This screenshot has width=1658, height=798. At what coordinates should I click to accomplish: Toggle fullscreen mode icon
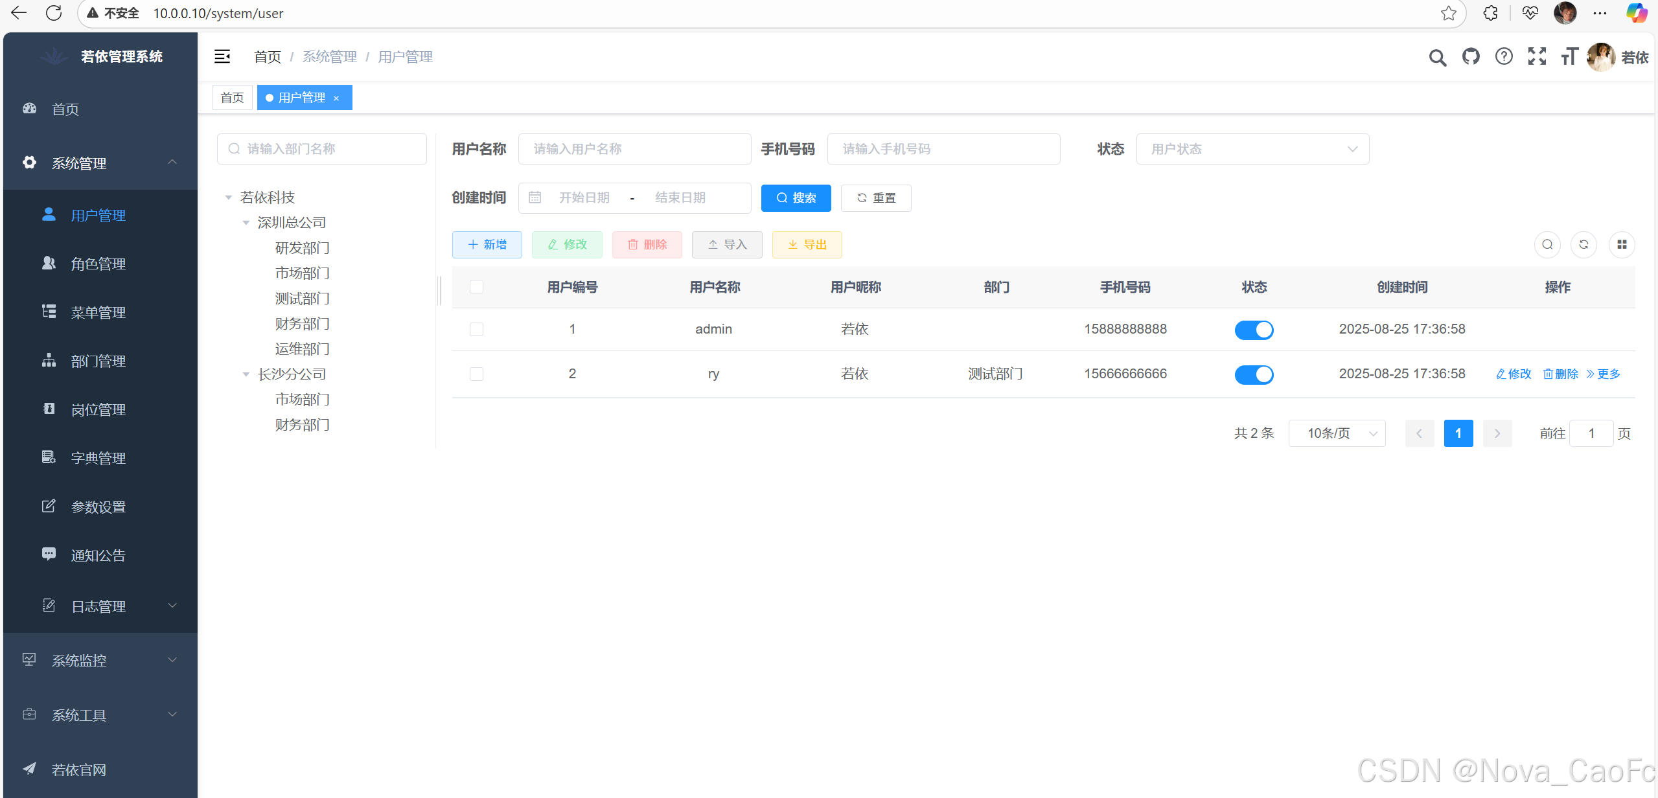tap(1537, 57)
